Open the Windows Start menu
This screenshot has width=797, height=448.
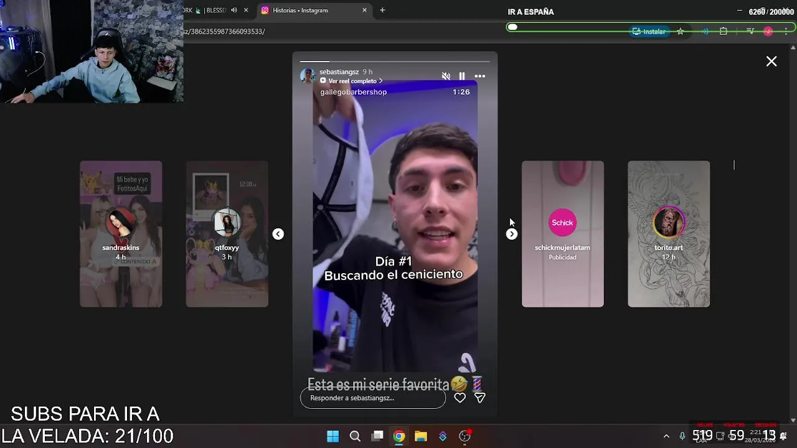(333, 436)
